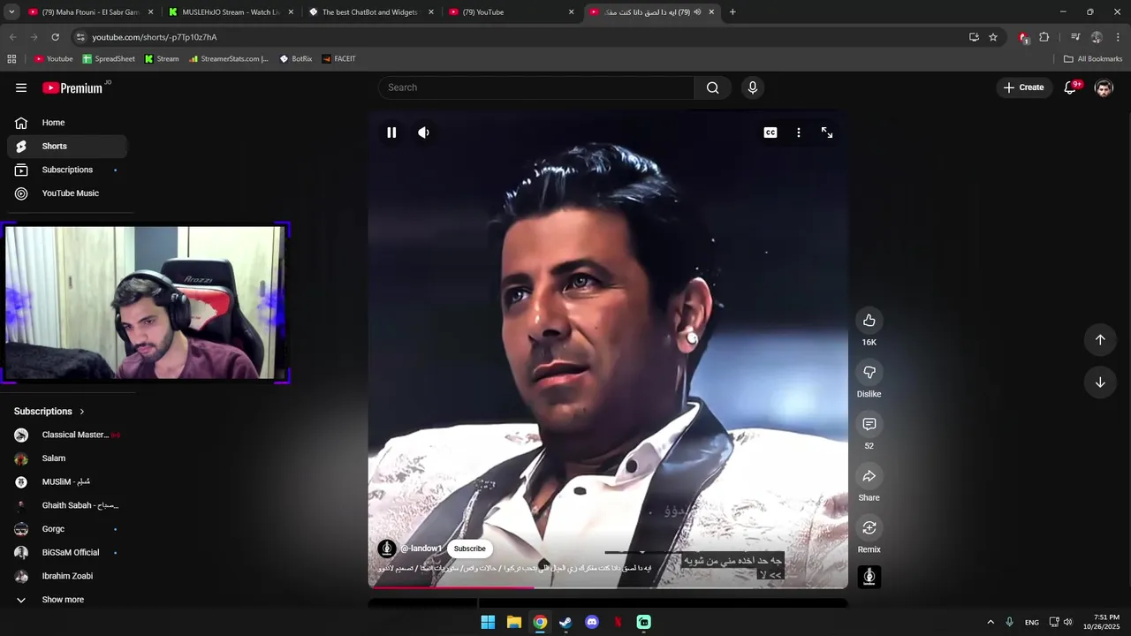Open the account avatar menu
Screen dimensions: 1131x636
(1104, 87)
